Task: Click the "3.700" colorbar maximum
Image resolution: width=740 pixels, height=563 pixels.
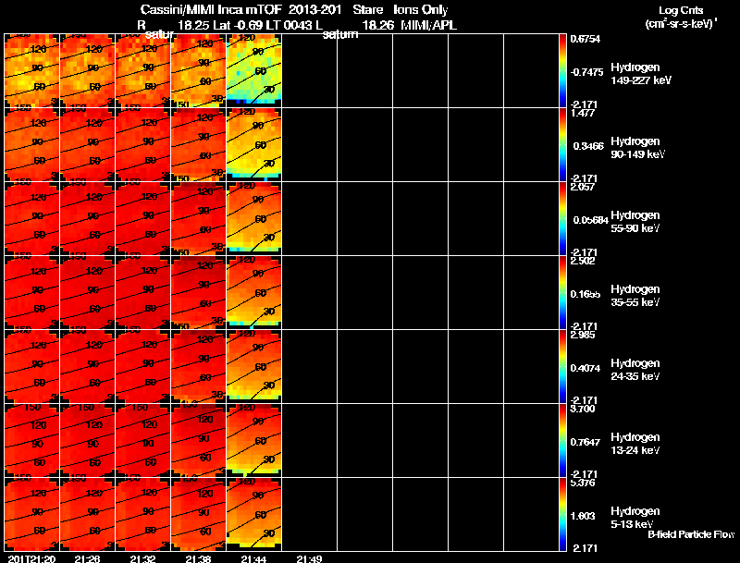Action: coord(583,410)
